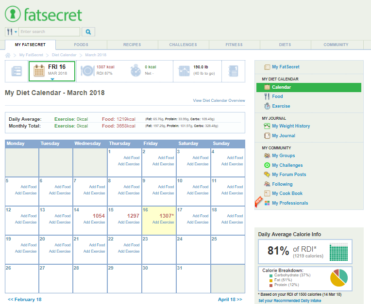Switch to the DIETS tab
Viewport: 371px width, 304px height.
tap(285, 45)
